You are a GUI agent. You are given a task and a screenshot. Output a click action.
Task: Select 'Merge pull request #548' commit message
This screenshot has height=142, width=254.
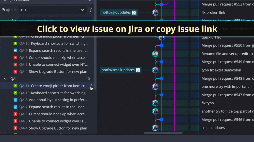pyautogui.click(x=228, y=79)
